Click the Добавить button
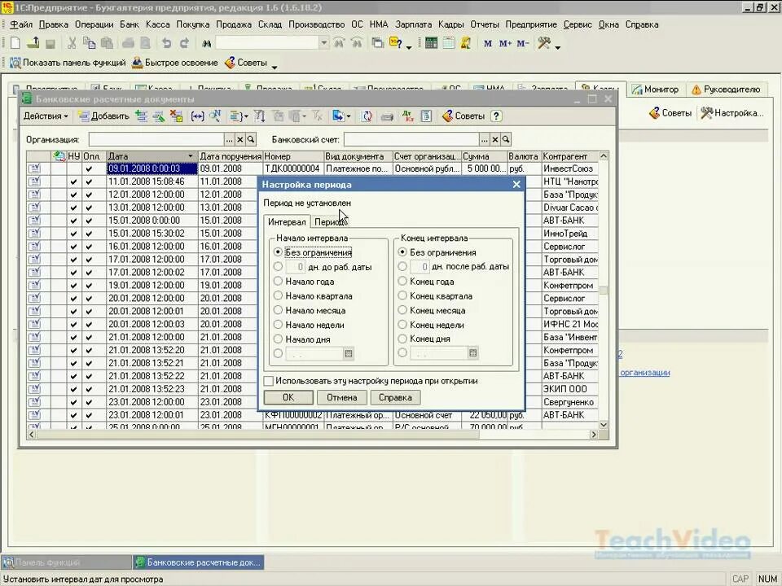 pyautogui.click(x=104, y=116)
